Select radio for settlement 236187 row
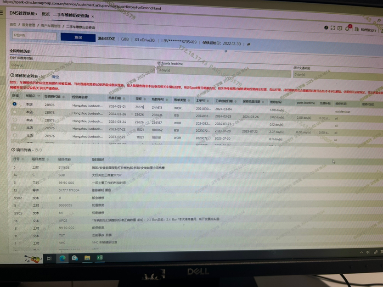The image size is (383, 287). 15,120
